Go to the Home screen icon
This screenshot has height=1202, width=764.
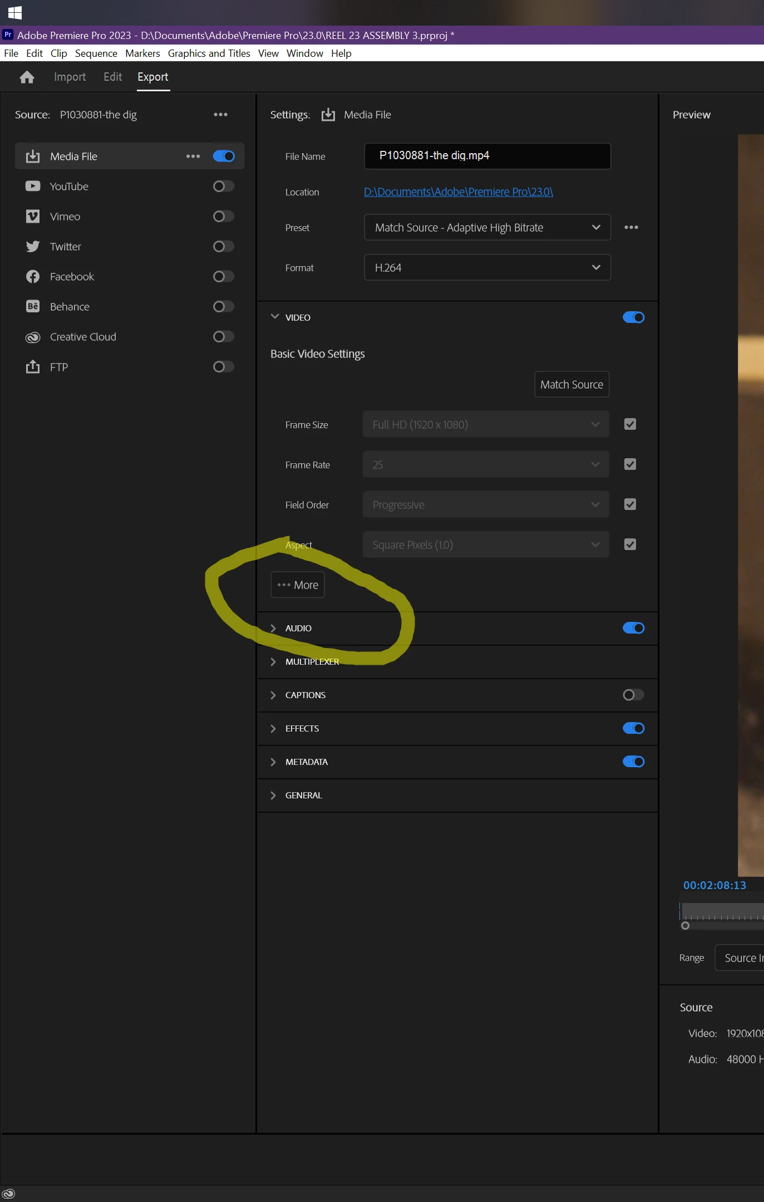[x=27, y=77]
